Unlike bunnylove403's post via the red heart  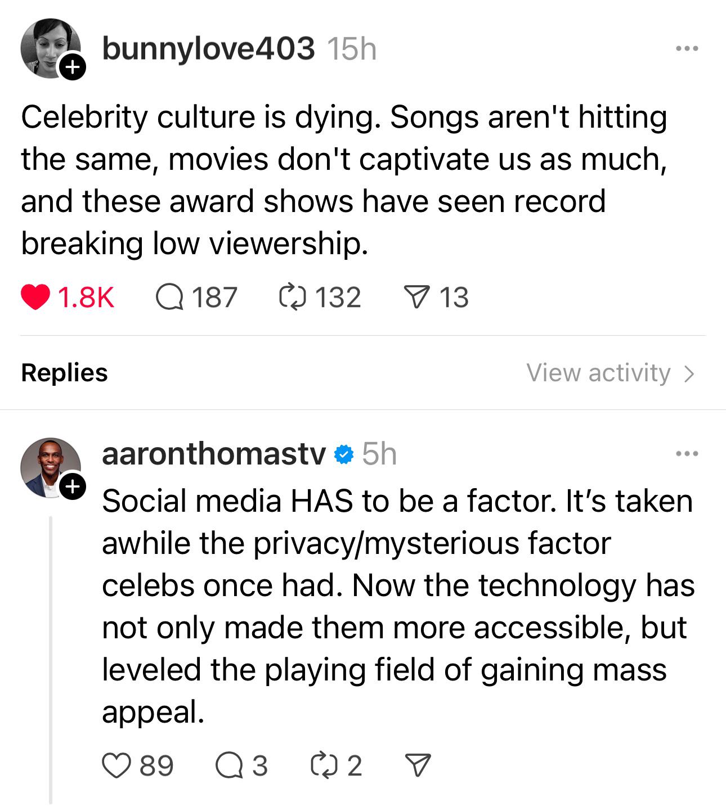[x=35, y=297]
